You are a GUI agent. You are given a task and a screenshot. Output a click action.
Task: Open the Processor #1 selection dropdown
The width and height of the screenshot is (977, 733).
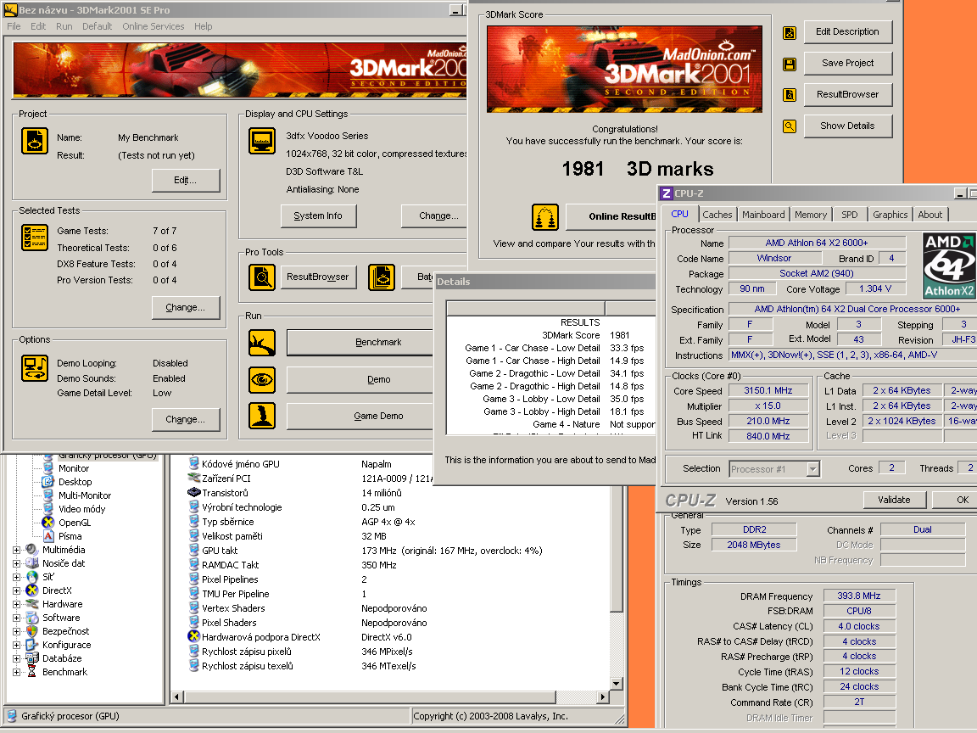[x=812, y=468]
